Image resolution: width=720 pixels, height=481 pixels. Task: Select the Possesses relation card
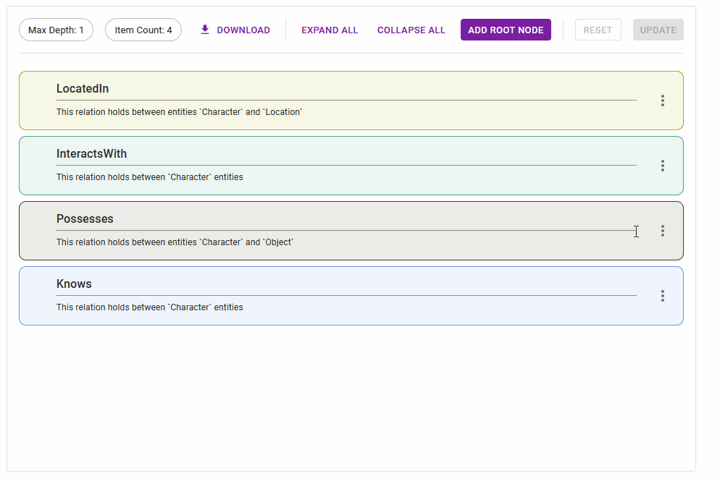(351, 231)
